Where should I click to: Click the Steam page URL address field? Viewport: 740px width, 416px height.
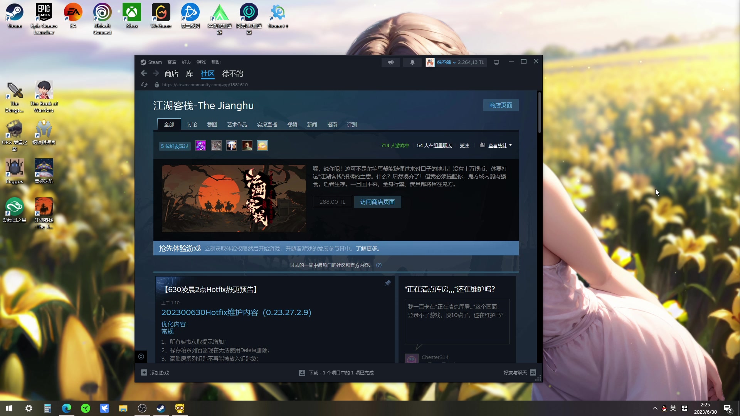[205, 85]
